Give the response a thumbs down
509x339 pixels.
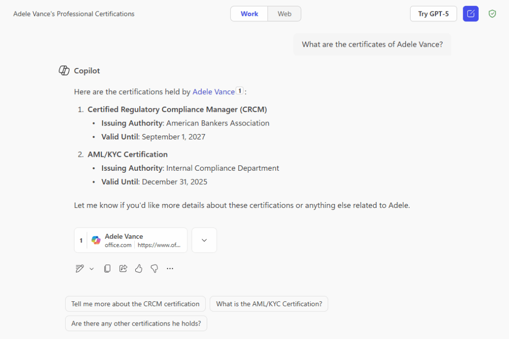pyautogui.click(x=154, y=268)
